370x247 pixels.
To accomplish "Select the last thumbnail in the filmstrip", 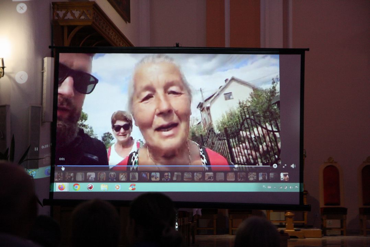I will [x=284, y=177].
